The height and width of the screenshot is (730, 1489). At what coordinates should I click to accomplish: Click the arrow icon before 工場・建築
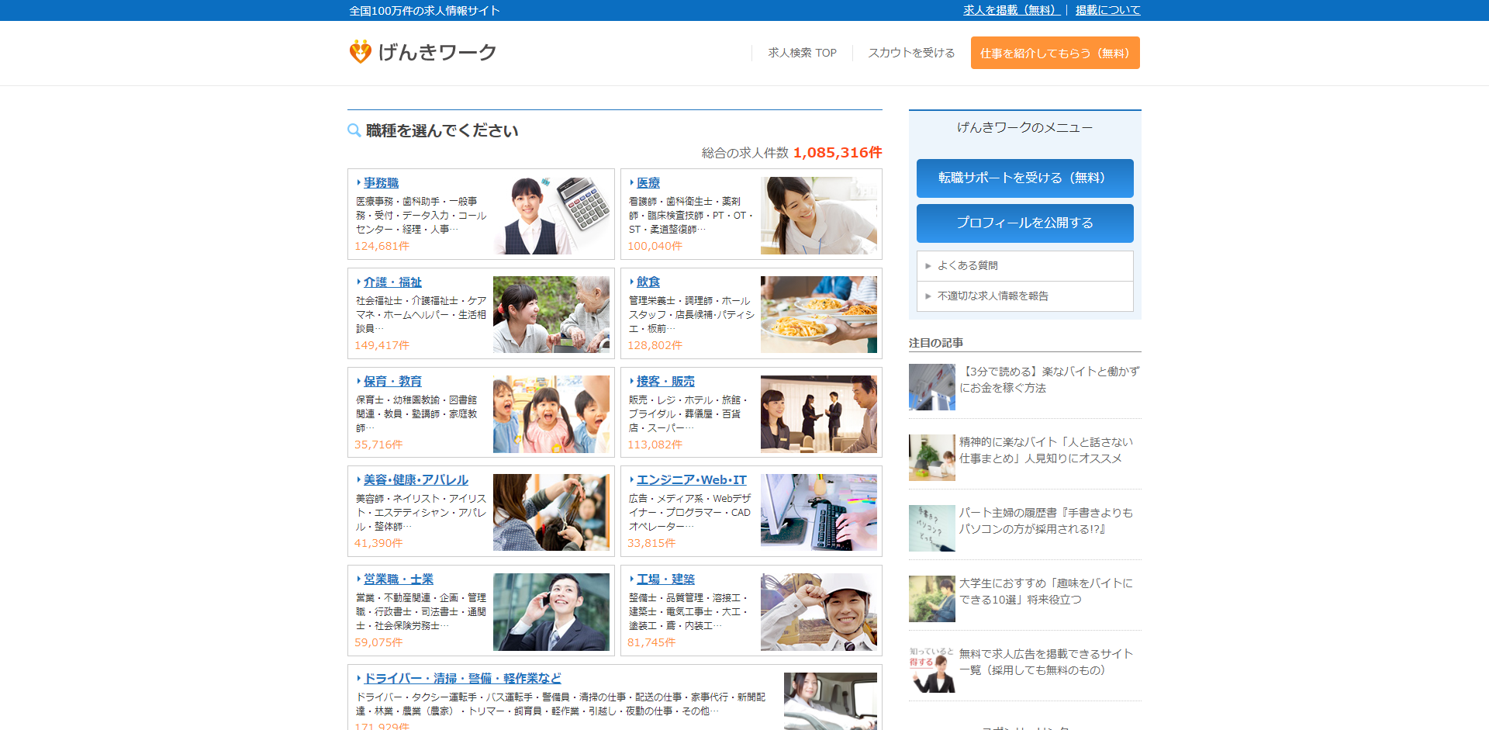(x=630, y=579)
